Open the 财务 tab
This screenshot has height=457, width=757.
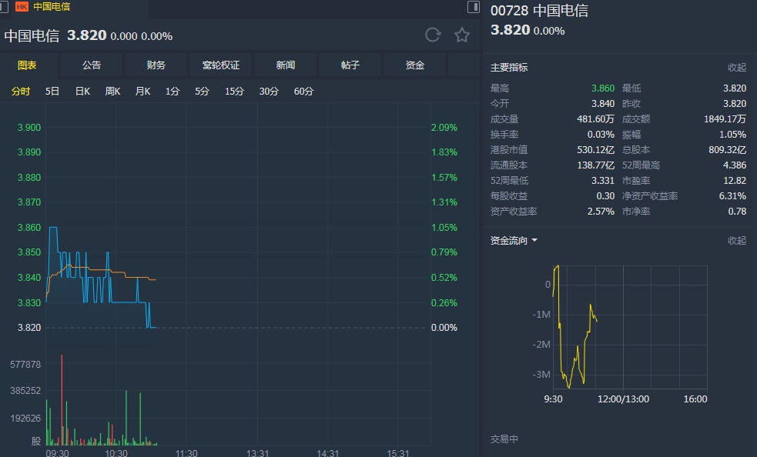pos(156,65)
